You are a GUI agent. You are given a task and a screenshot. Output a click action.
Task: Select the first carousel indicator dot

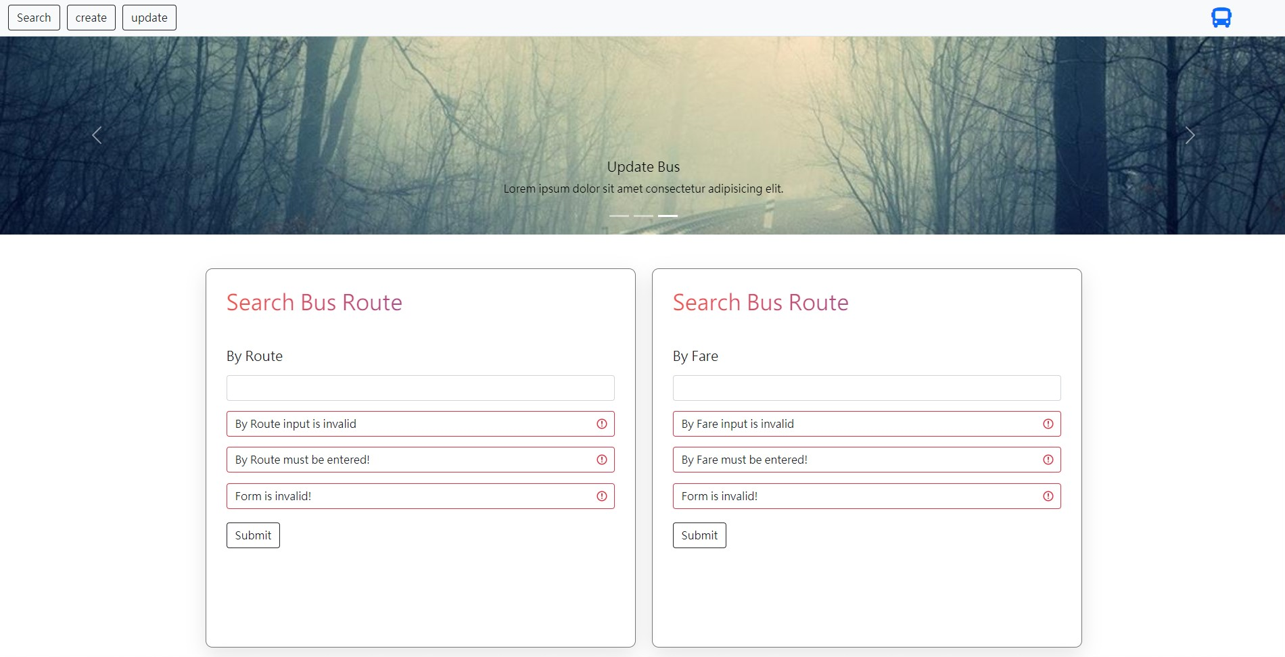[x=619, y=215]
